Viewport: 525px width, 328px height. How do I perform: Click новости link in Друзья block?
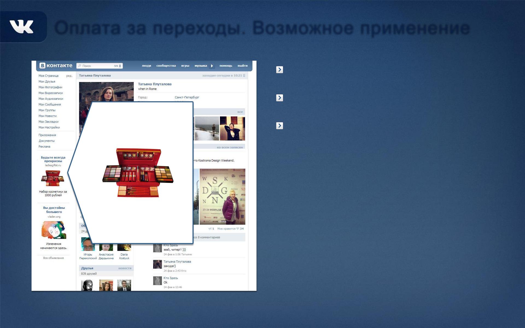point(125,268)
